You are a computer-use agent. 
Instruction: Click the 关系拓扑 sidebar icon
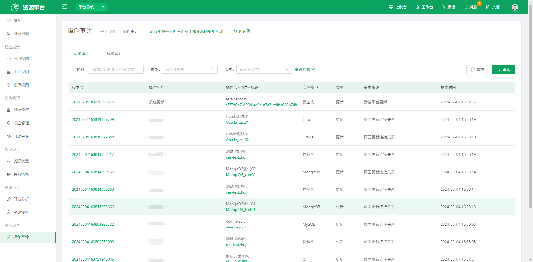[x=9, y=174]
